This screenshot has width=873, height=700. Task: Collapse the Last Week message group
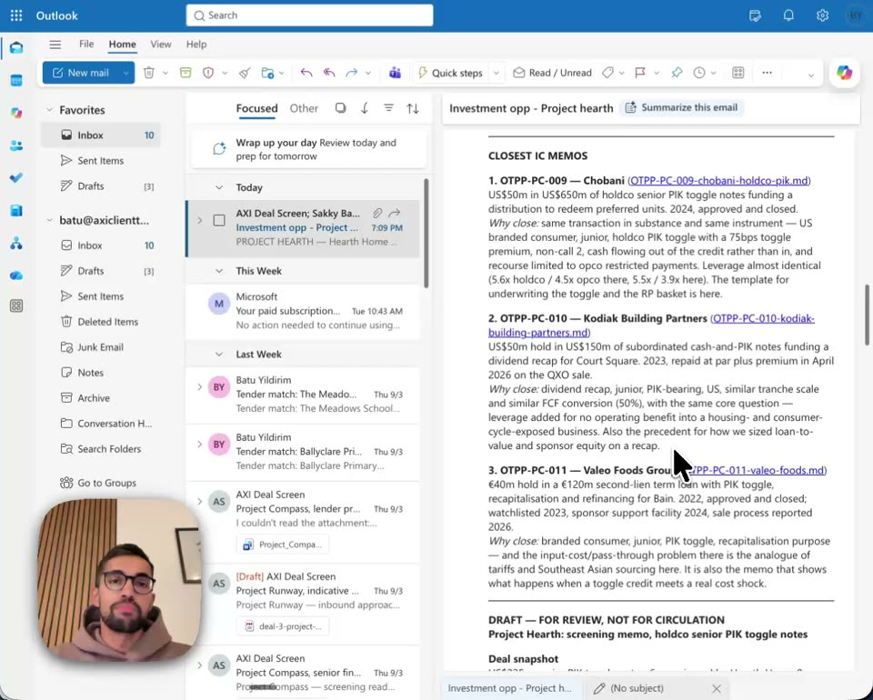point(219,354)
